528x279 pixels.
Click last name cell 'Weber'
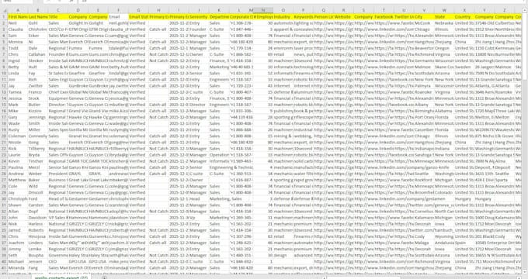(38, 174)
